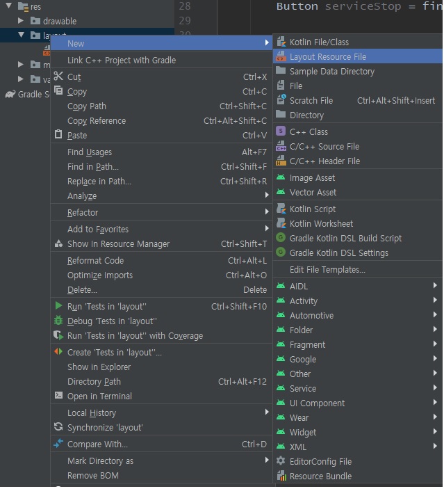Click the Kotlin Worksheet icon
The height and width of the screenshot is (489, 444).
click(x=281, y=223)
